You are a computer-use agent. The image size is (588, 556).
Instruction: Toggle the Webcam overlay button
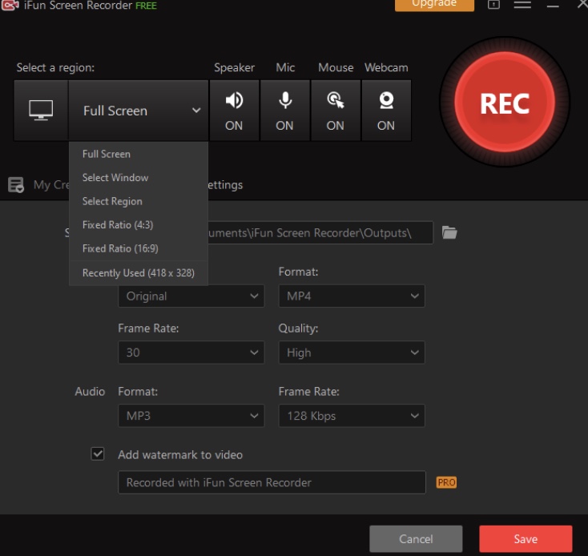point(386,111)
